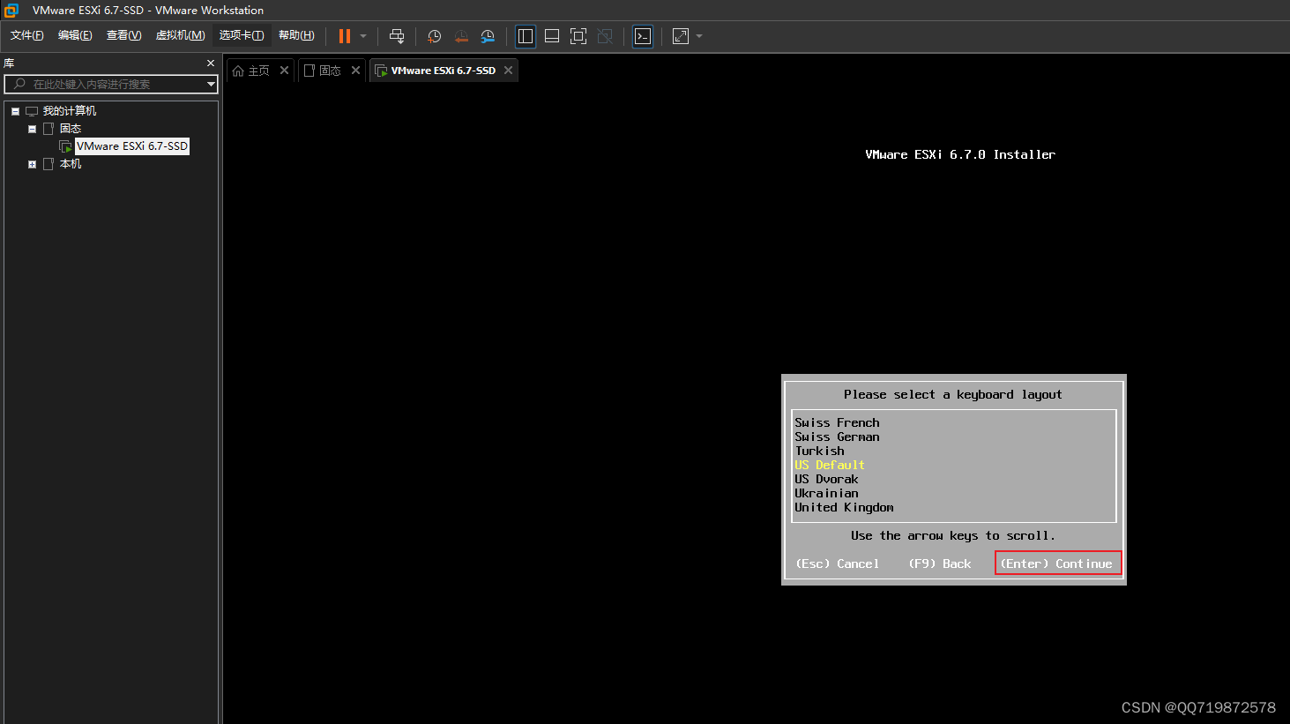Select Turkish keyboard layout
1290x724 pixels.
pyautogui.click(x=819, y=452)
